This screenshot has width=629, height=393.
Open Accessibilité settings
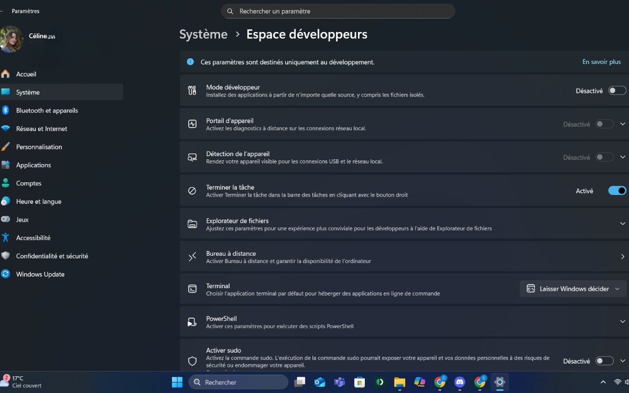click(32, 237)
